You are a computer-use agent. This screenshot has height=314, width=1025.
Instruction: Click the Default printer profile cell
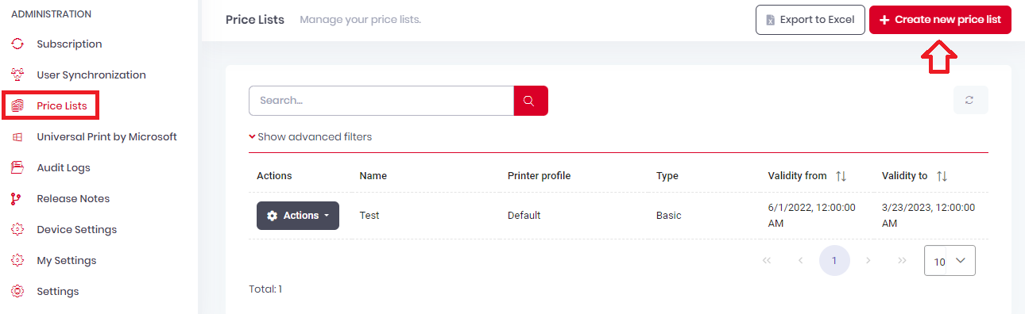coord(524,216)
